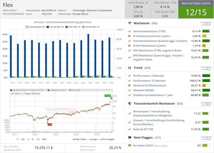Screen dimensions: 214x153
Task: Select the 1T chart timeframe
Action: click(18, 139)
